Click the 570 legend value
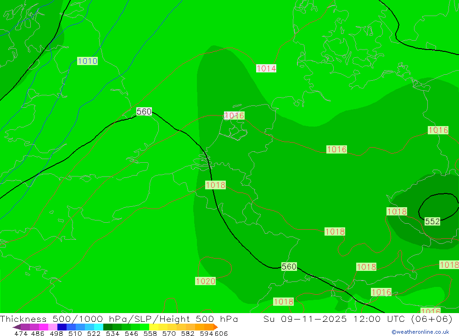The width and height of the screenshot is (459, 336). coord(169,333)
